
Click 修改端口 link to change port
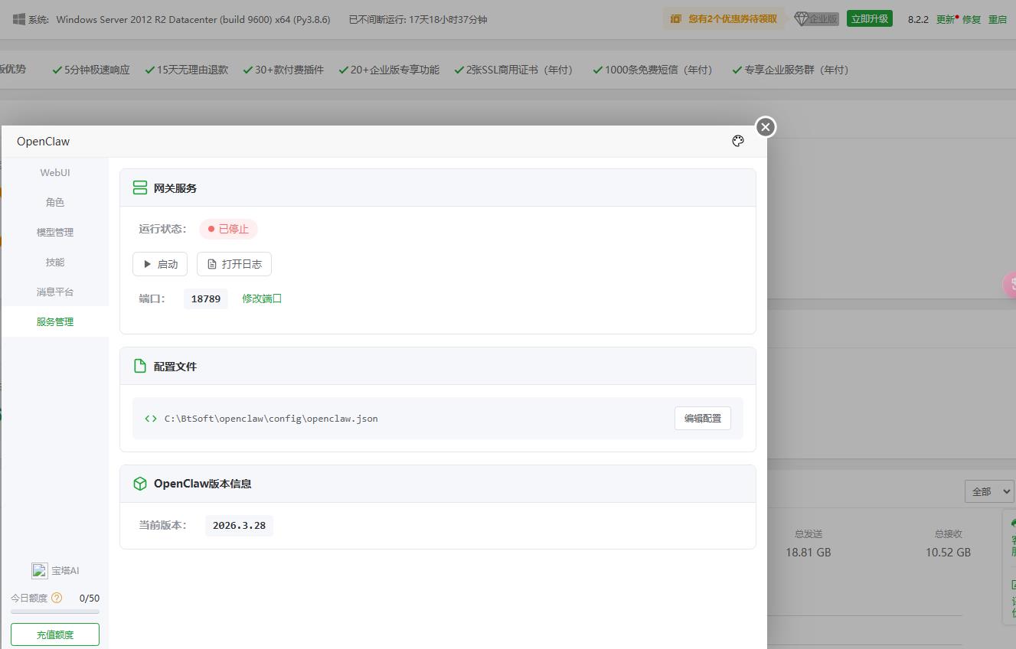point(262,298)
